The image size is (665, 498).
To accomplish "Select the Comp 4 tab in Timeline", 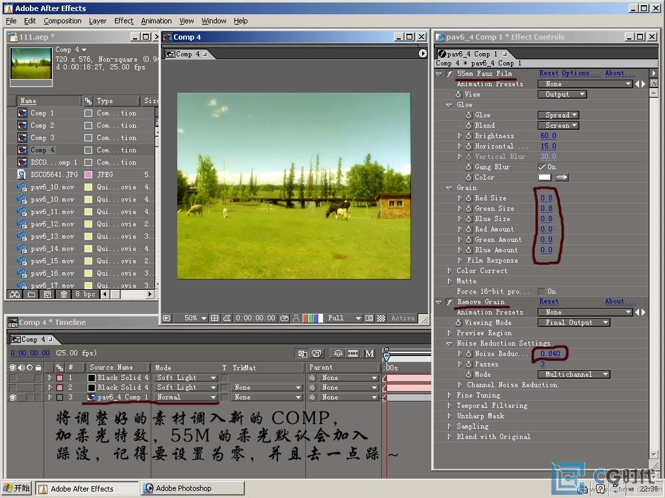I will coord(32,339).
